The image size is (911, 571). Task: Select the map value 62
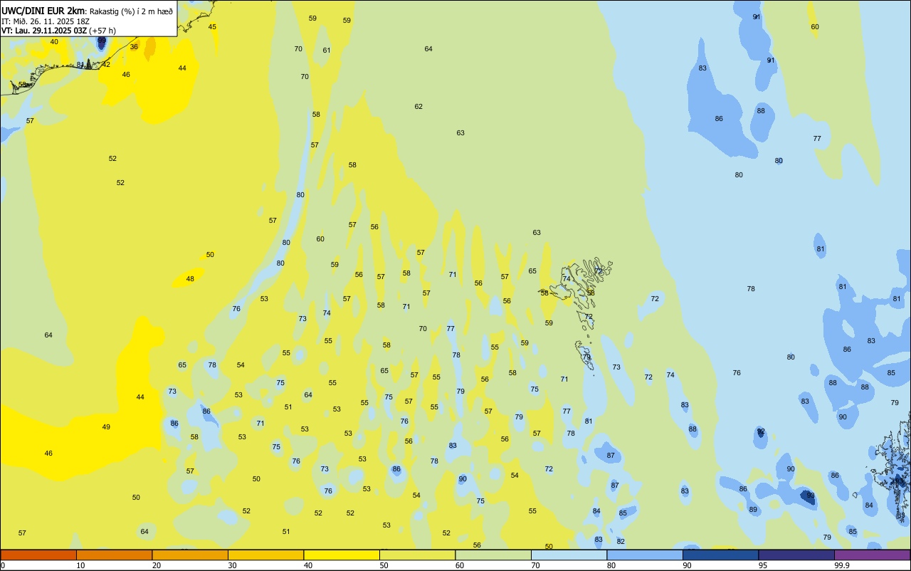pos(418,107)
